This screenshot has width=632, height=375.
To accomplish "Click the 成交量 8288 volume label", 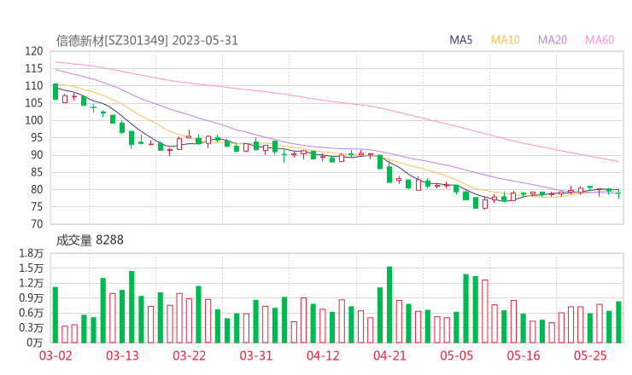I will click(x=90, y=240).
